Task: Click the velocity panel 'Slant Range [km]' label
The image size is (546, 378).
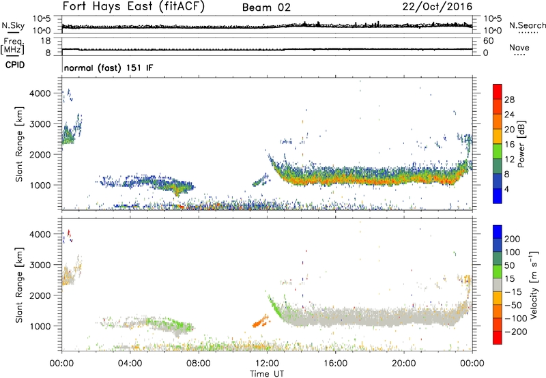Action: click(19, 285)
